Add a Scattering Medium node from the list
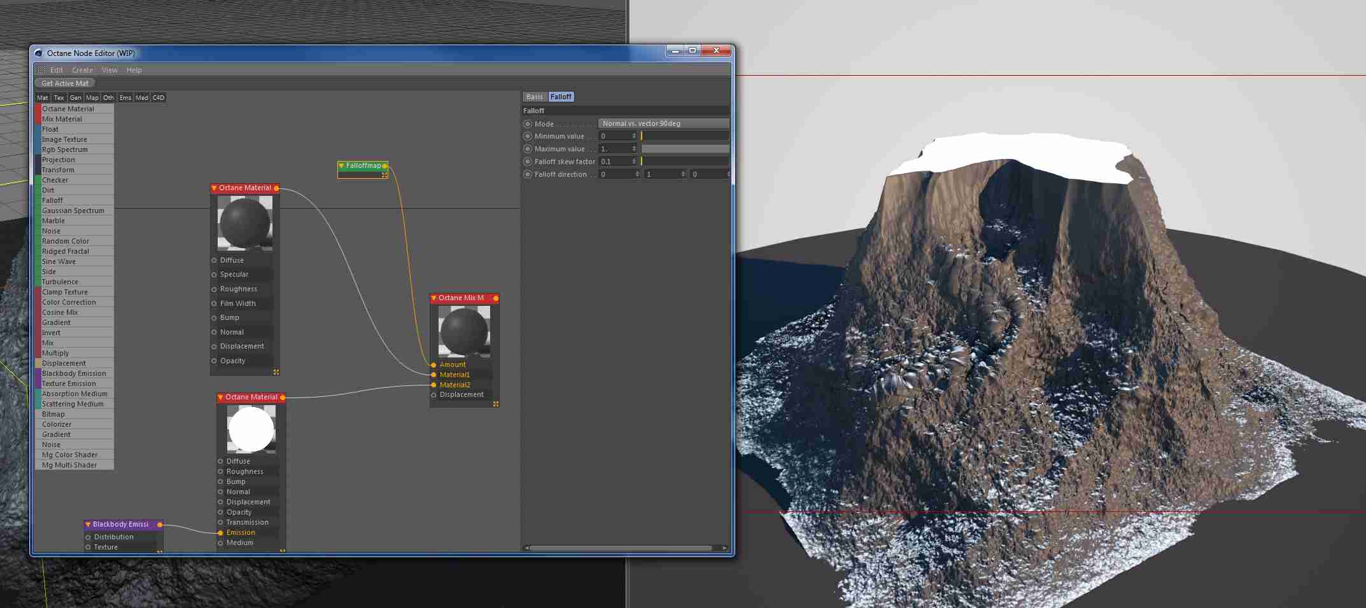The image size is (1366, 608). 74,404
